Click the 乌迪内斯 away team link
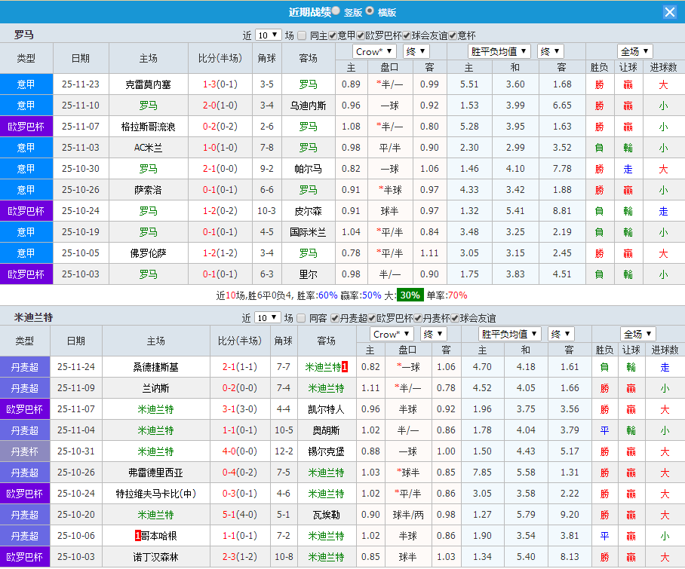This screenshot has width=685, height=569. [x=307, y=105]
